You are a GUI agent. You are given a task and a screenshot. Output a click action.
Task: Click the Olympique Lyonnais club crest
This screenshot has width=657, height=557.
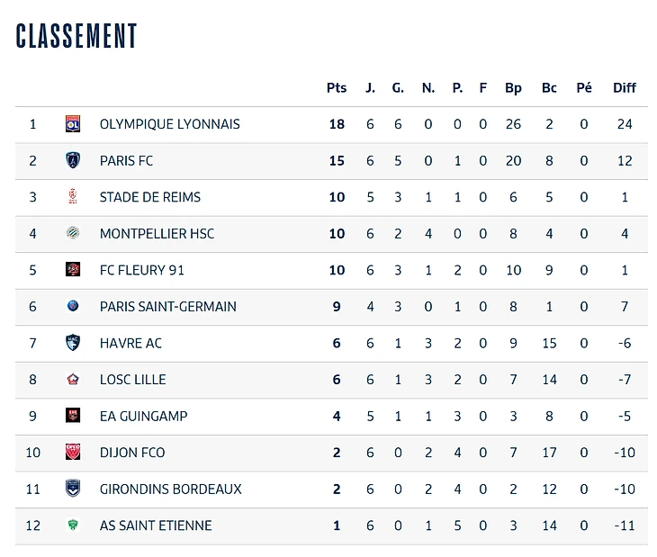(x=73, y=124)
